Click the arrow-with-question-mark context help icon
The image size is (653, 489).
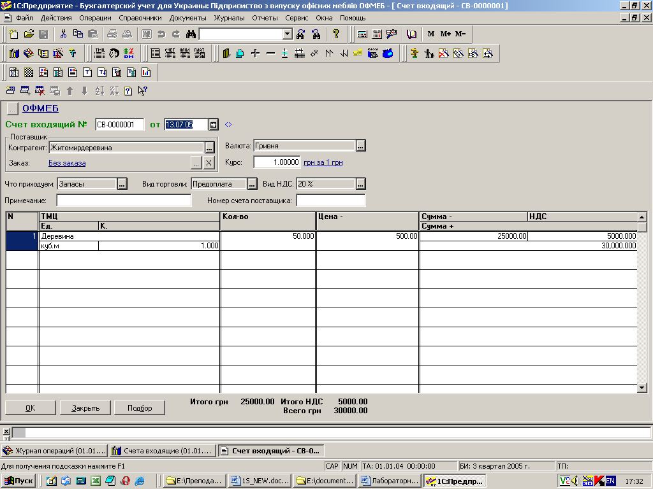143,90
